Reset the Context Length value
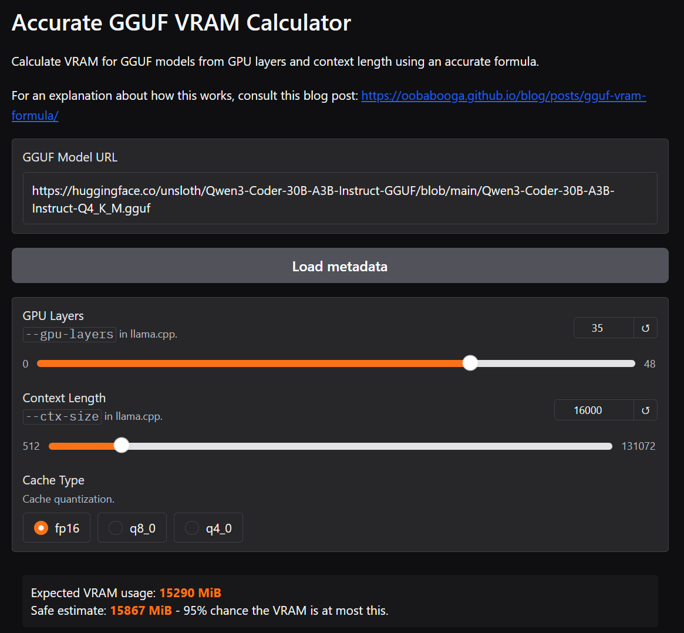684x633 pixels. tap(645, 410)
